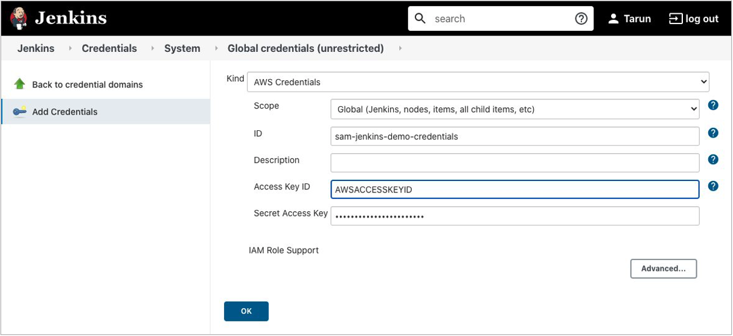Click the log out link
This screenshot has height=336, width=733.
(x=702, y=19)
